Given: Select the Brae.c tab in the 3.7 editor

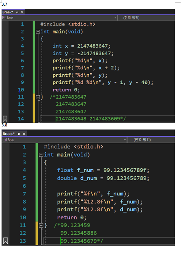Looking at the screenshot, I should coord(8,12).
